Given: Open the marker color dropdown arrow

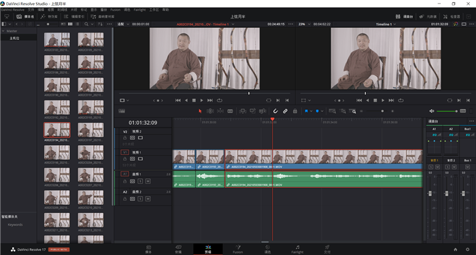Looking at the screenshot, I should pyautogui.click(x=322, y=111).
